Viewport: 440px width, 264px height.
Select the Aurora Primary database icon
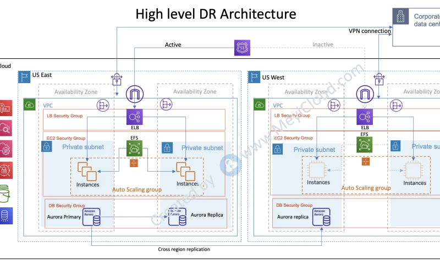(x=91, y=217)
